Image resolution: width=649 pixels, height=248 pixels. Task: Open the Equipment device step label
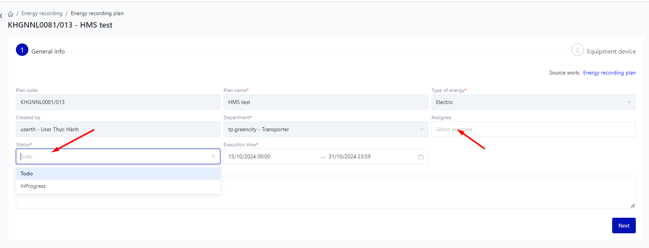click(x=611, y=52)
